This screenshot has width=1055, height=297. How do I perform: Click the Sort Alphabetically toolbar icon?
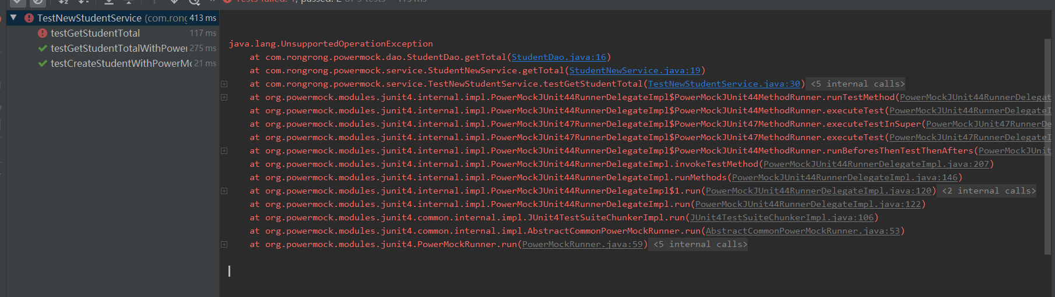[64, 2]
